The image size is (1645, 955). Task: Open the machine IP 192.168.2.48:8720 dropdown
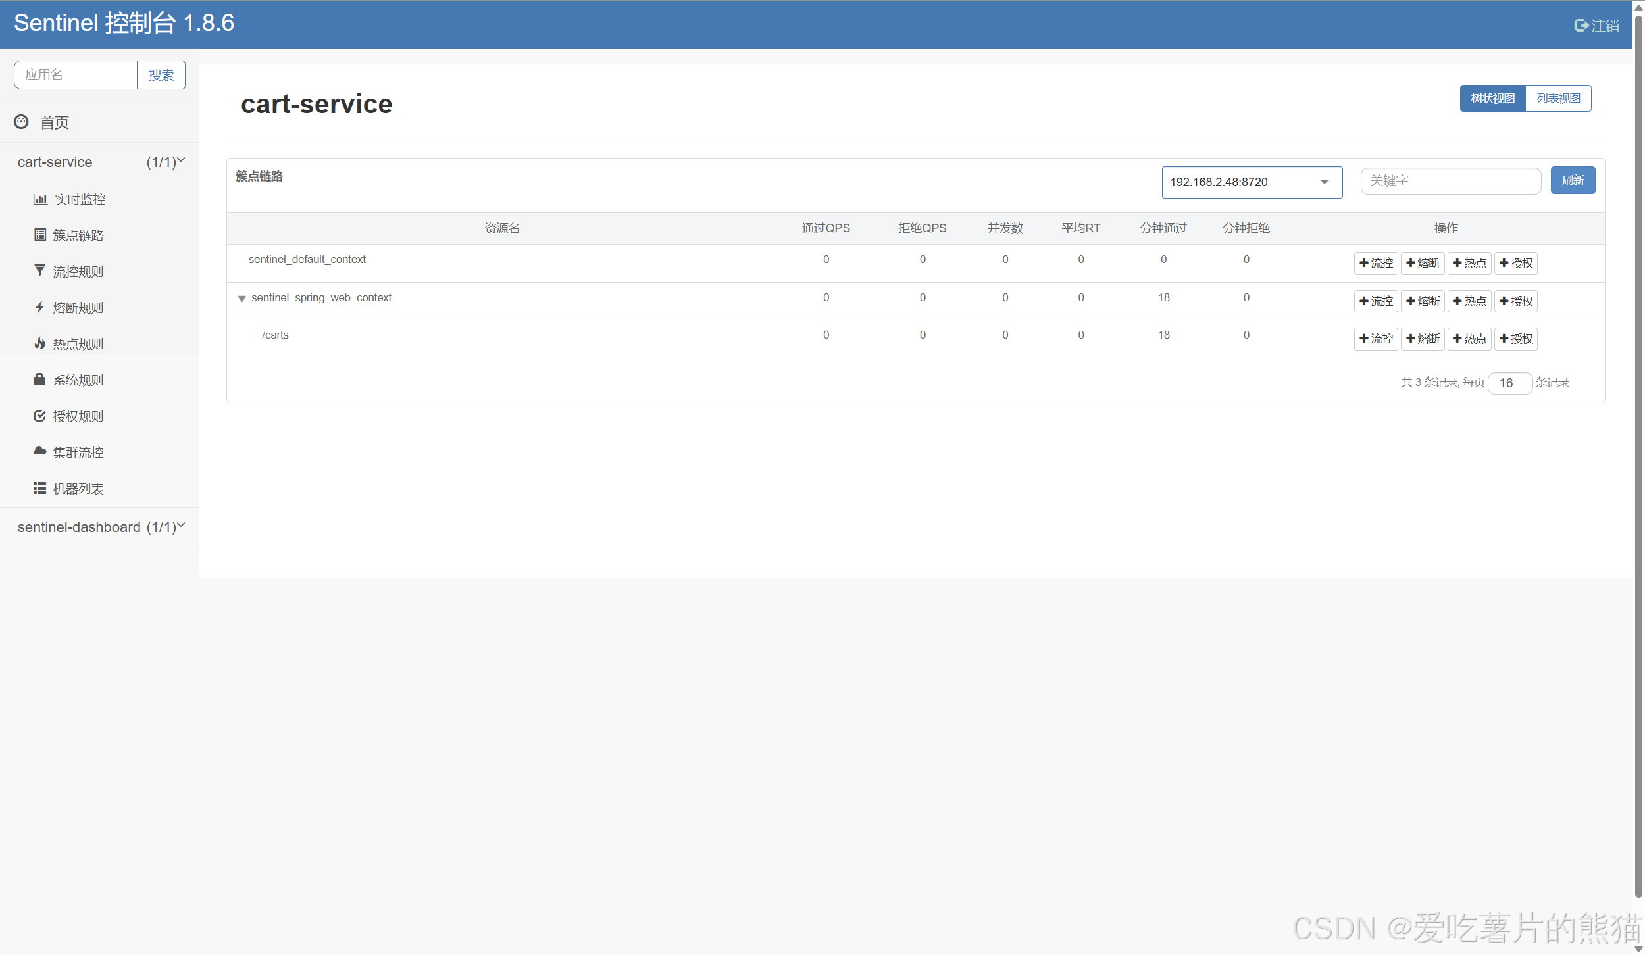click(x=1252, y=182)
